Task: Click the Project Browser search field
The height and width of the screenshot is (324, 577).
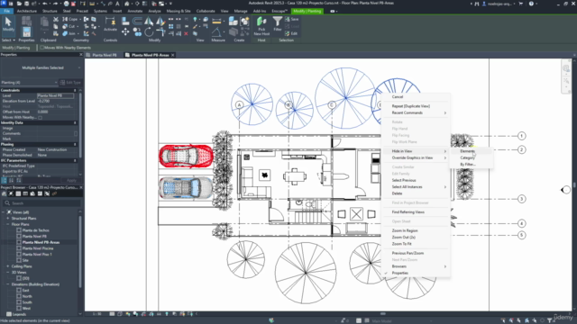Action: 41,203
